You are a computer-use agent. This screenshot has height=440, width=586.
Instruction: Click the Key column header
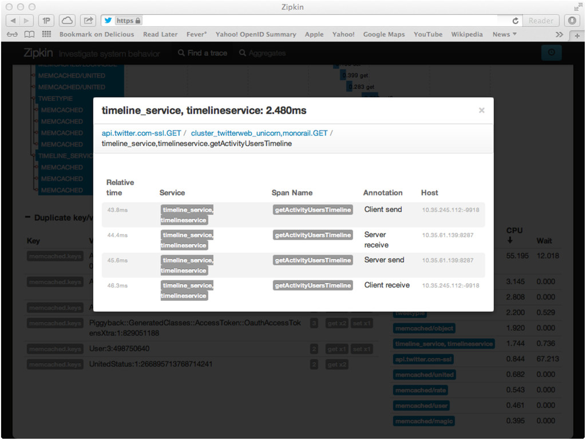33,241
